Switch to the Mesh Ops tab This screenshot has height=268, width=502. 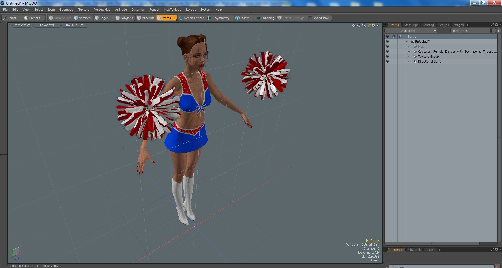(x=411, y=25)
